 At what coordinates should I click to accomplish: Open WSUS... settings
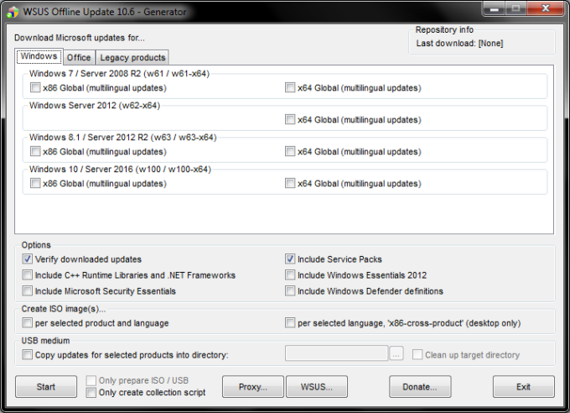tap(317, 387)
